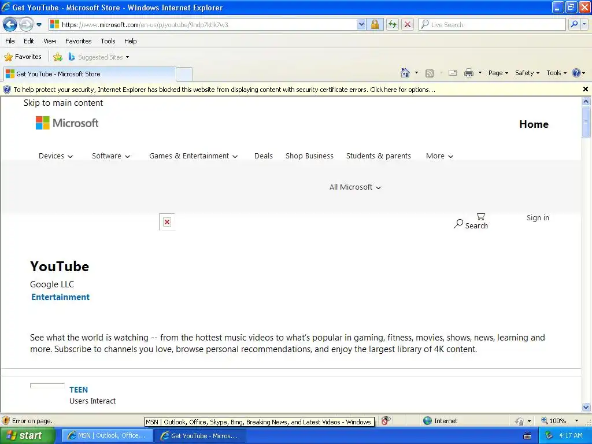Click the shopping cart icon
This screenshot has height=444, width=592.
point(480,216)
